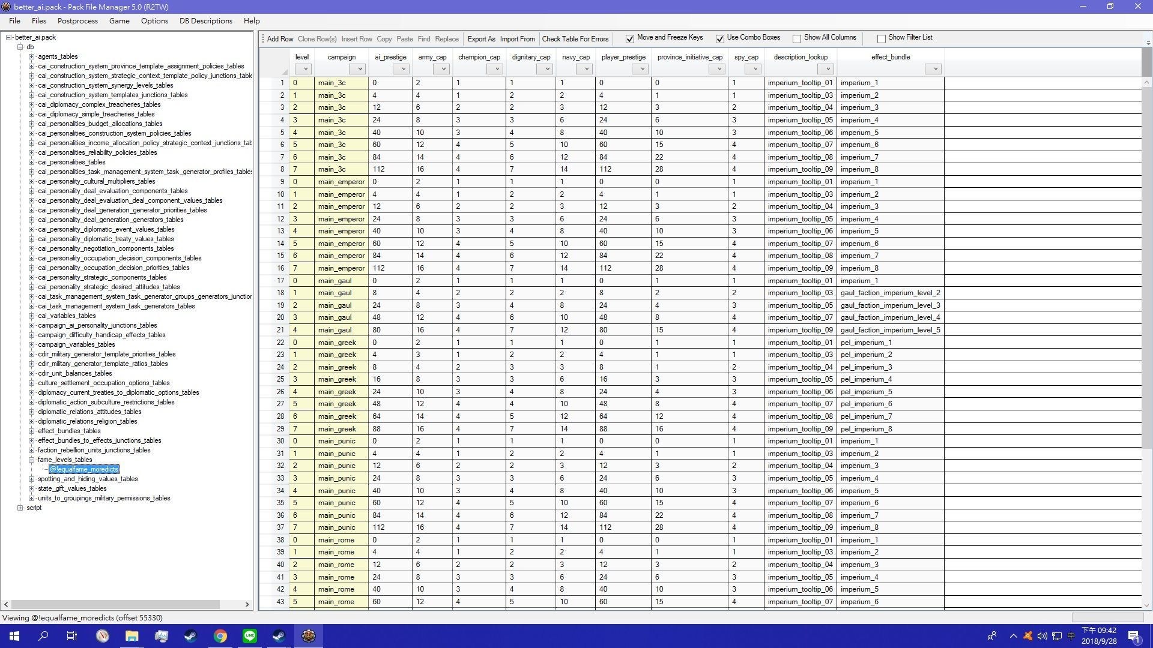Open File Explorer from the taskbar

[x=132, y=636]
